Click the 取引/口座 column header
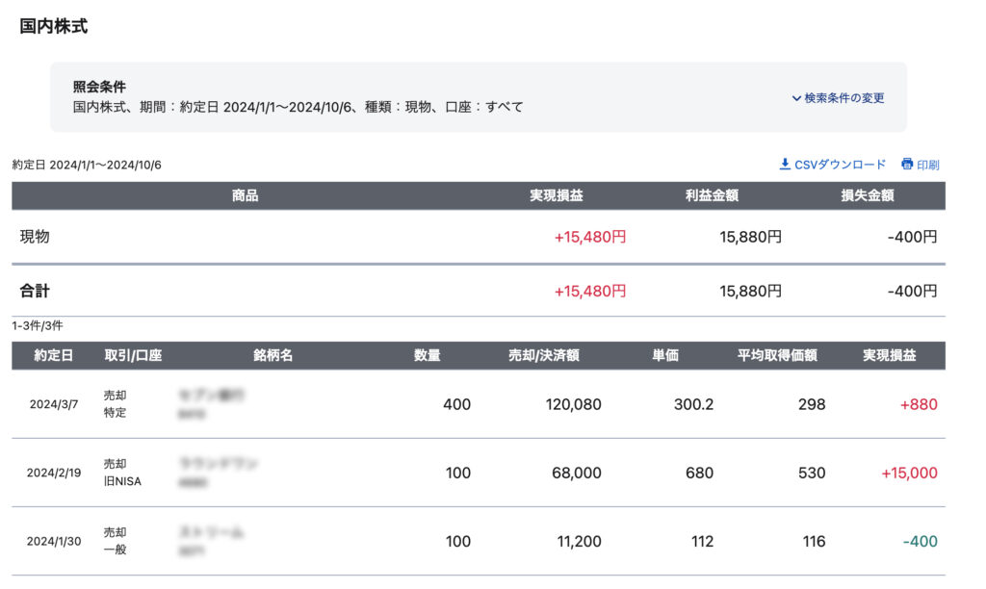Viewport: 986px width, 589px height. pyautogui.click(x=133, y=355)
